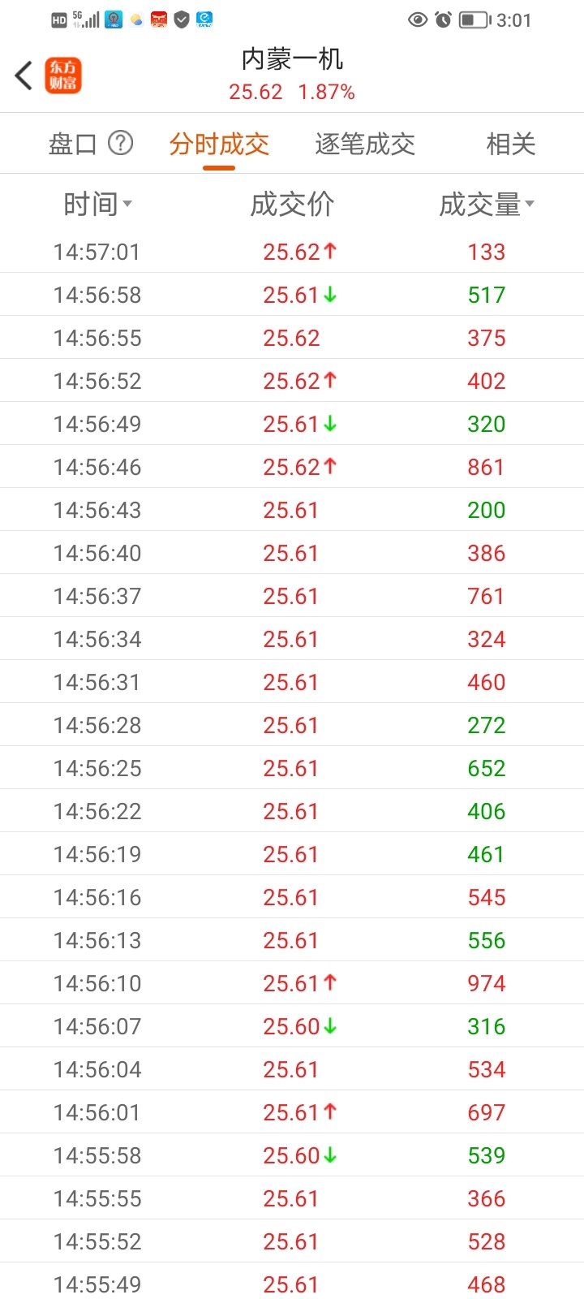Tap the weather notification icon
The width and height of the screenshot is (584, 1299).
tap(136, 19)
